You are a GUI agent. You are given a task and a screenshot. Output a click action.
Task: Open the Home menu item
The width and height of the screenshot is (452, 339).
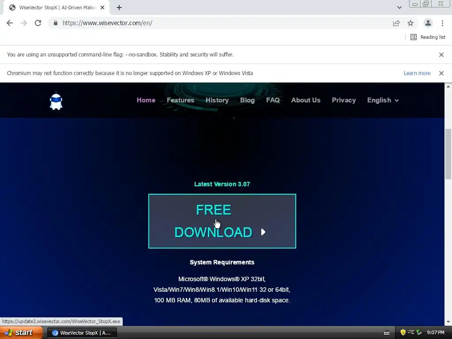146,100
